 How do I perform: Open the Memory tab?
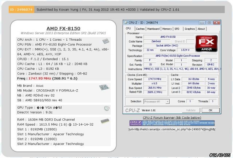(167, 29)
